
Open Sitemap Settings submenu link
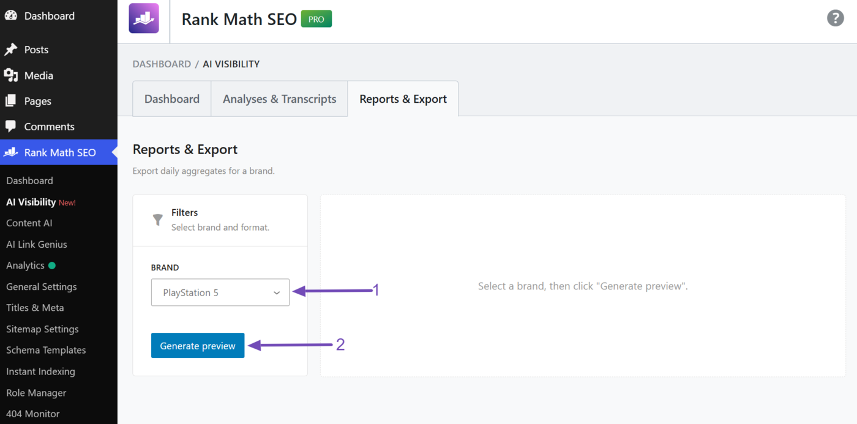(42, 329)
